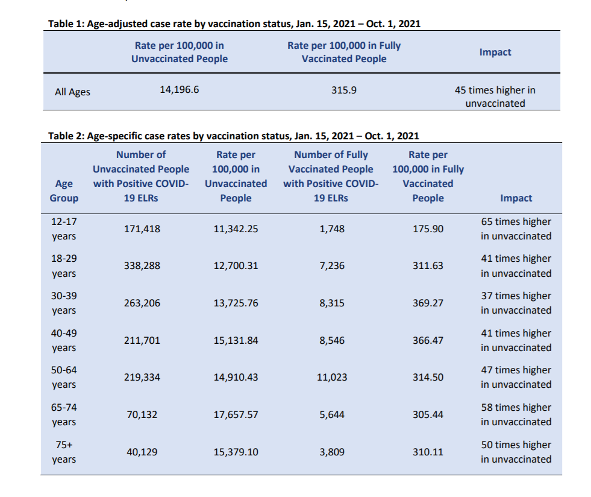Select the cell 15,379.10
The height and width of the screenshot is (497, 591).
(x=236, y=452)
